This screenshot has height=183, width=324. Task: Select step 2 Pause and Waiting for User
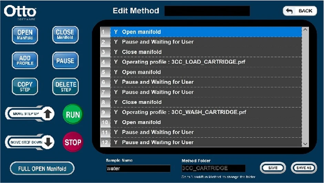click(x=201, y=42)
